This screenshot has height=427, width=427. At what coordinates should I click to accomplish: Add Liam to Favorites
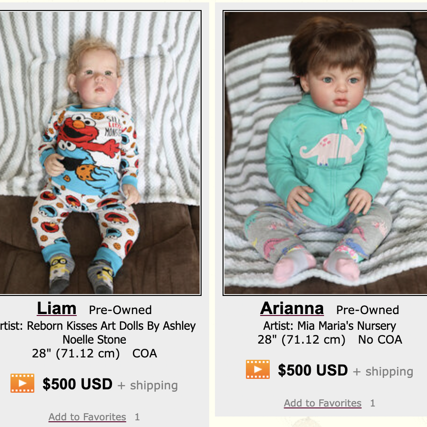[x=87, y=417]
